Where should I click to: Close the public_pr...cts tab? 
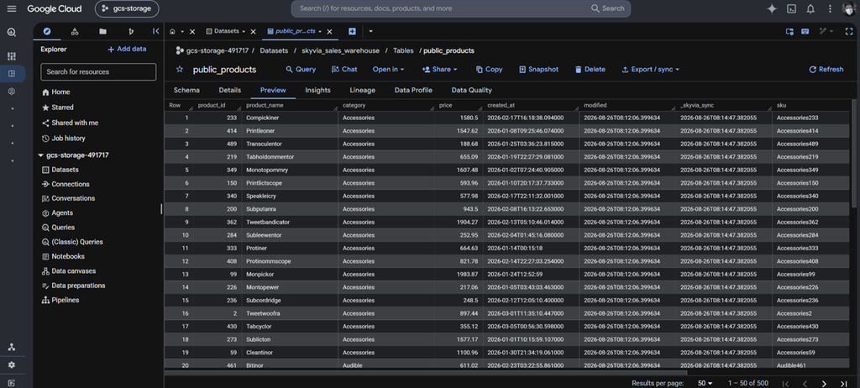[329, 32]
